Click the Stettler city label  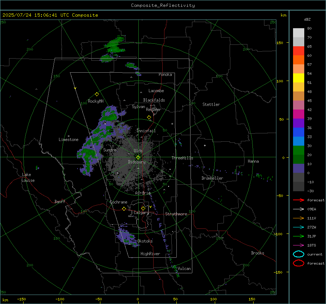coord(211,104)
